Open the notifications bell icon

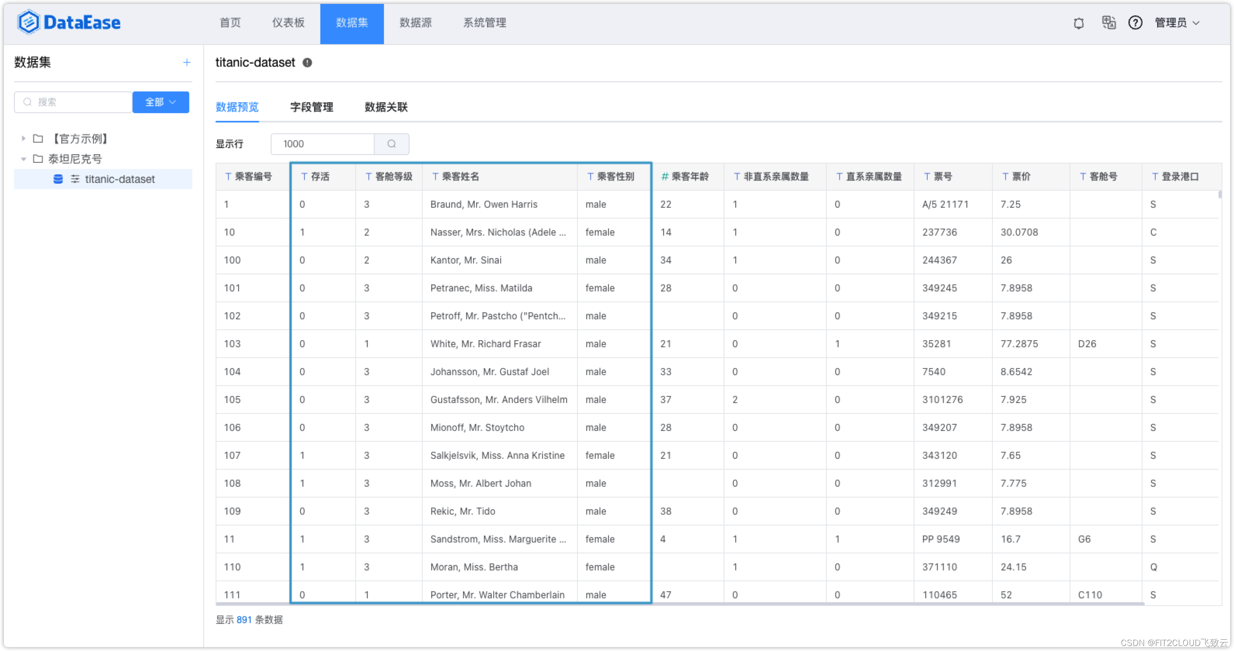click(1078, 23)
